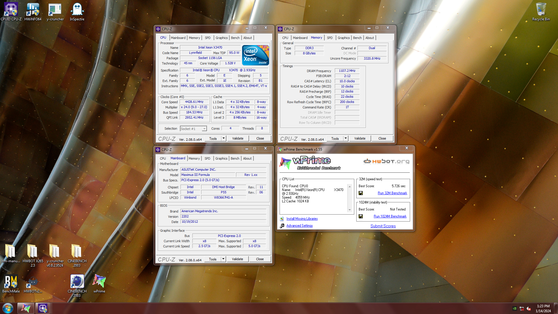Open the Windows Start menu orb
The height and width of the screenshot is (314, 558).
click(8, 308)
